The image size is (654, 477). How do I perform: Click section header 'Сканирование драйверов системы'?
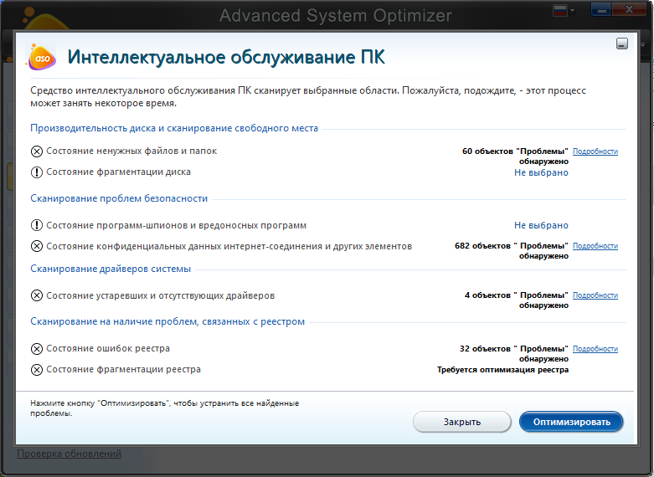111,269
